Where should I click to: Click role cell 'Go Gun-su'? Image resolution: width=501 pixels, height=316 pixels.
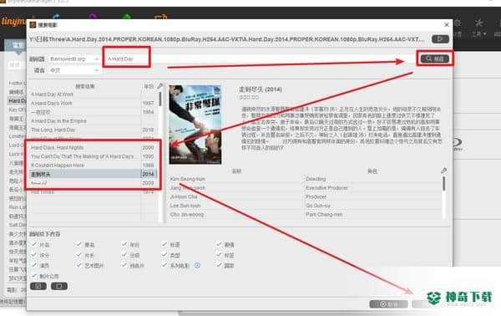318,206
